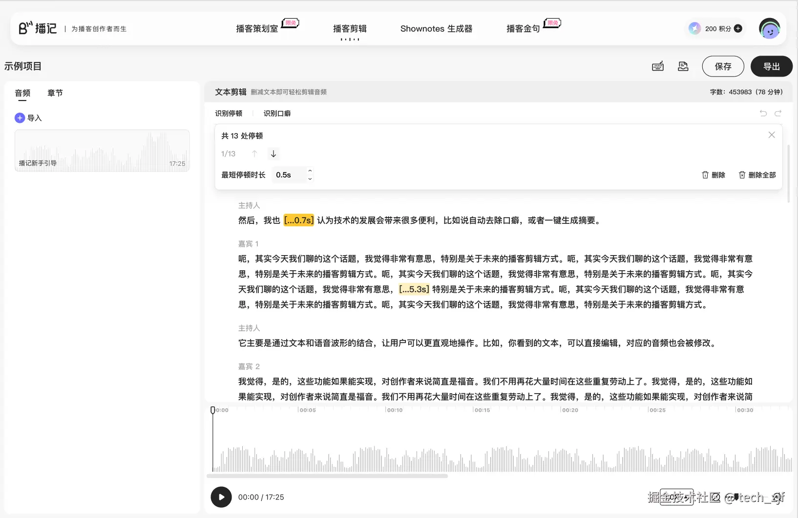Click the trash icon next to 删除

point(705,175)
